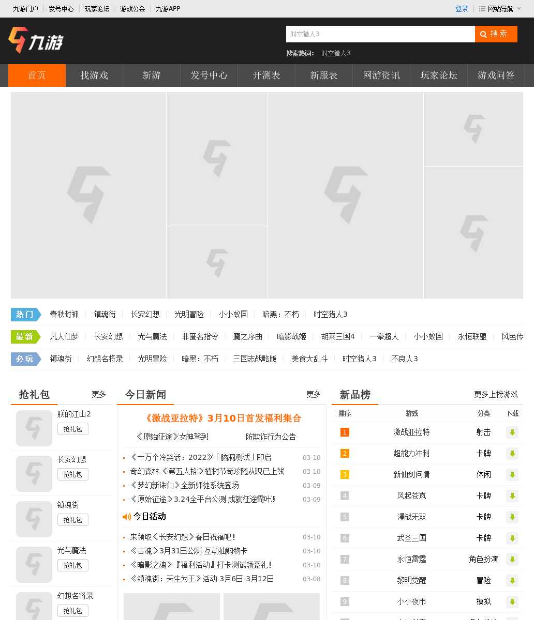Expand the 网站导航 dropdown
The height and width of the screenshot is (620, 534).
tap(500, 9)
